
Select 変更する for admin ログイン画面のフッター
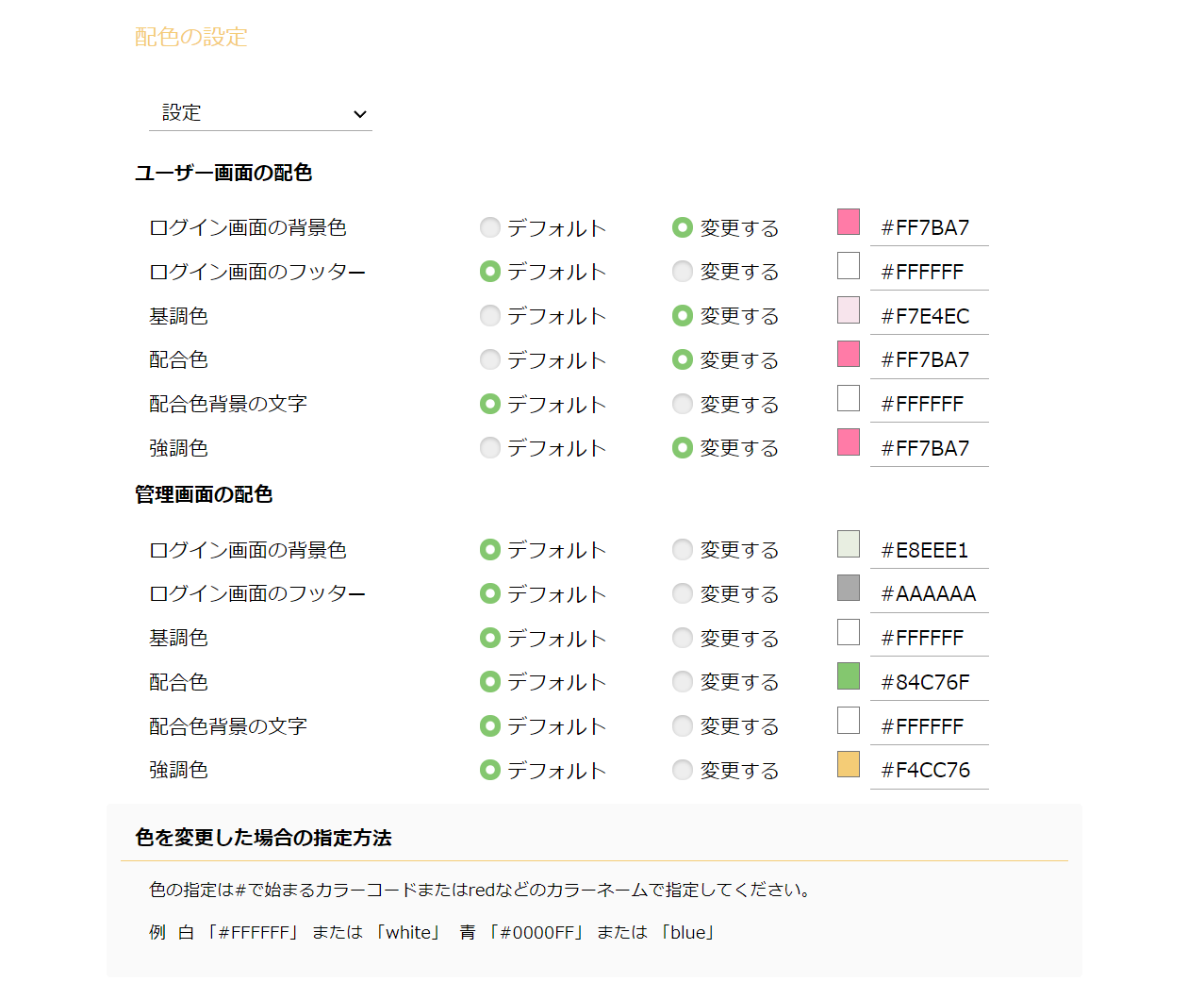[x=683, y=593]
